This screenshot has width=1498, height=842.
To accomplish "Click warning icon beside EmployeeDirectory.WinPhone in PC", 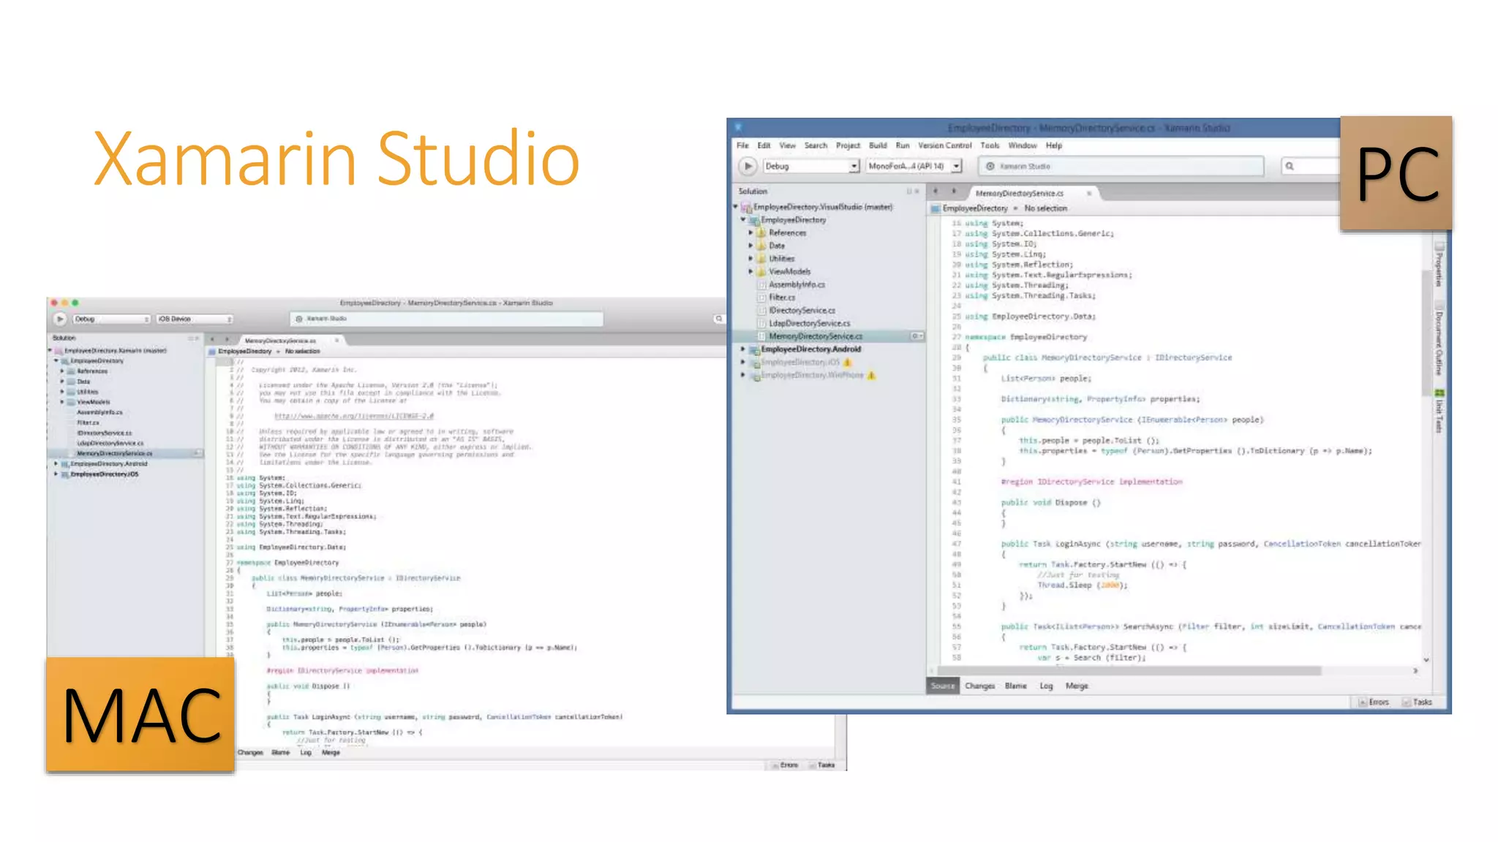I will (x=871, y=376).
